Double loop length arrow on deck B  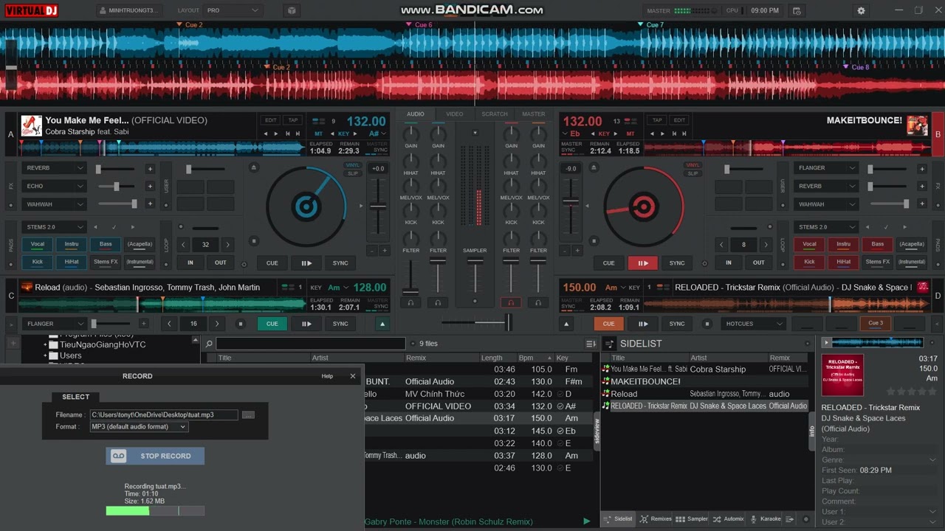pyautogui.click(x=766, y=245)
